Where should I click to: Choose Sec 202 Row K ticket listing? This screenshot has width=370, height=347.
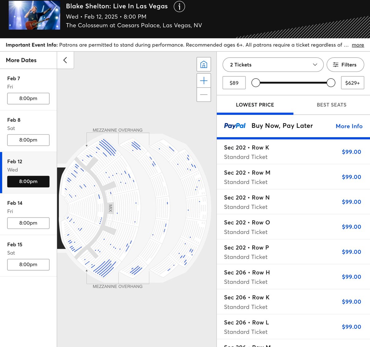[293, 152]
